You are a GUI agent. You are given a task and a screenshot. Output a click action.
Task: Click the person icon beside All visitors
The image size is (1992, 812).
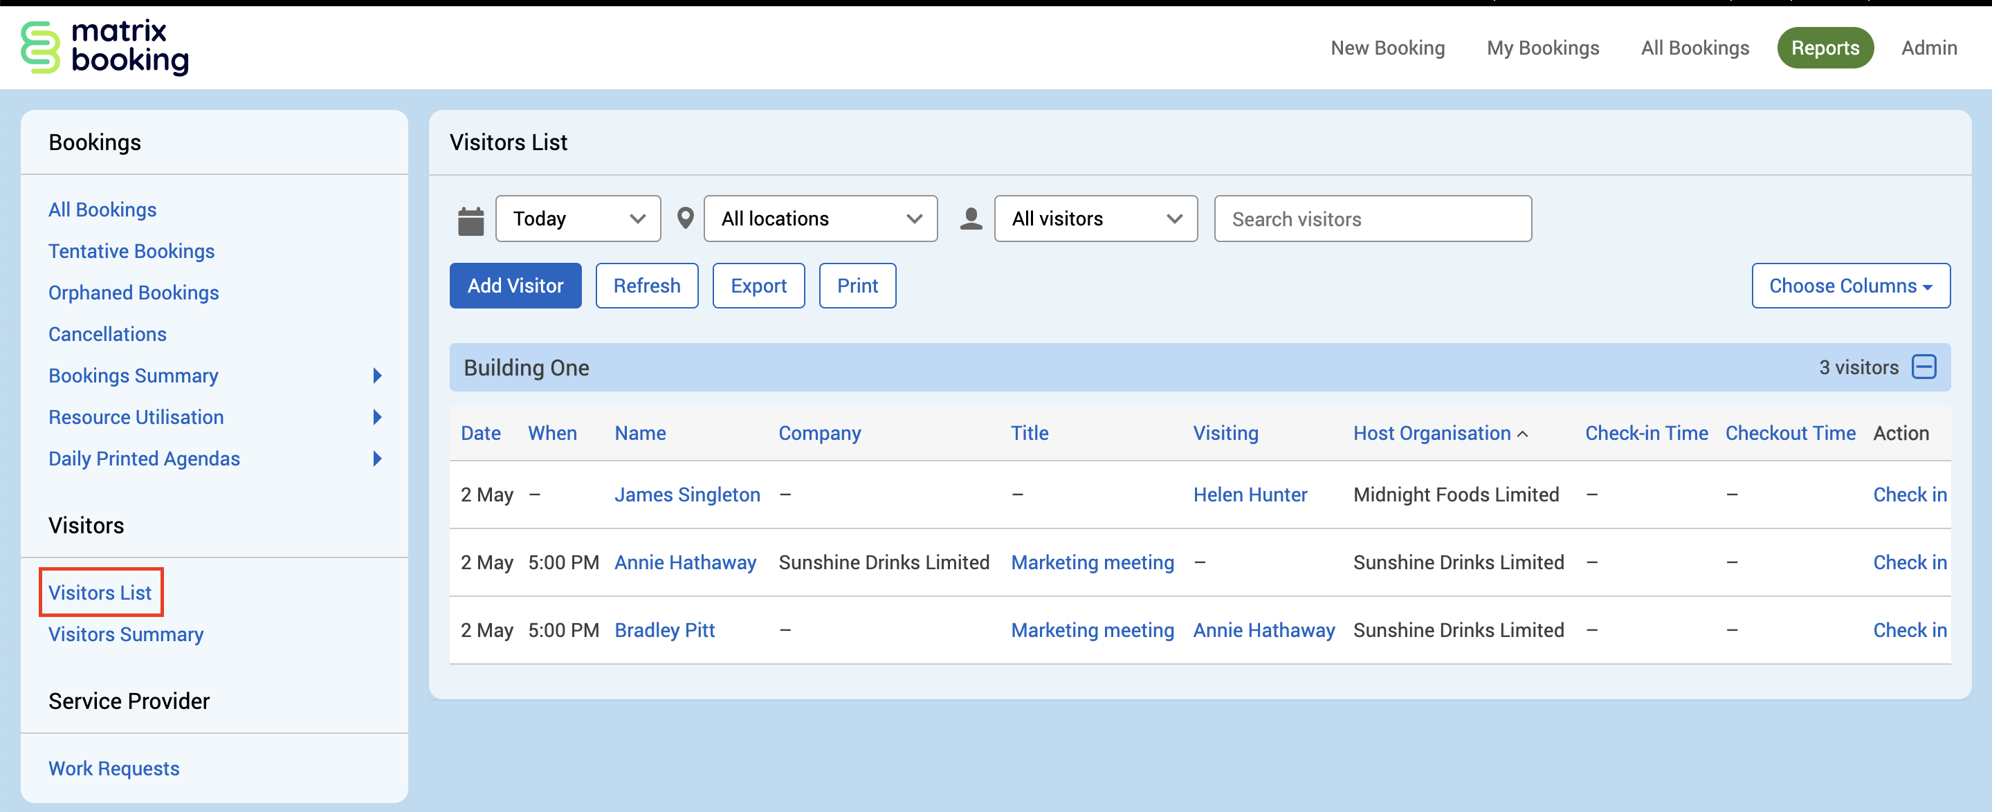point(971,219)
